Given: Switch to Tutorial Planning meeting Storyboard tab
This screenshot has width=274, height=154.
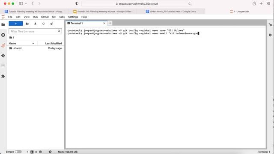Looking at the screenshot, I should pos(34,12).
